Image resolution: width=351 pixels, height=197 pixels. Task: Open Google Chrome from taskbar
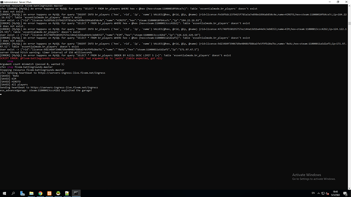click(40, 193)
